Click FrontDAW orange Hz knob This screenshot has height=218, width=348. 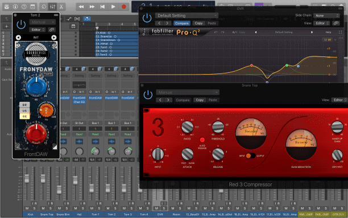[x=46, y=110]
